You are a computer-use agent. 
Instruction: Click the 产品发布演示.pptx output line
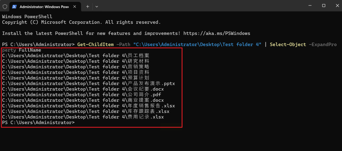[88, 83]
